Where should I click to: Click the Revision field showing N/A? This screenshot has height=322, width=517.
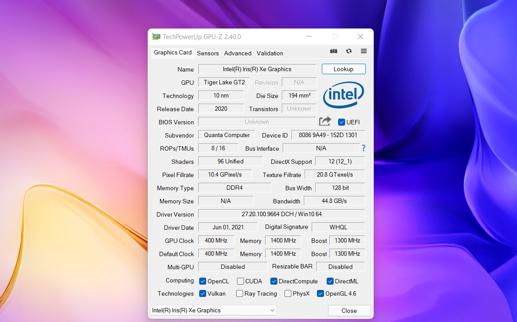[x=299, y=83]
